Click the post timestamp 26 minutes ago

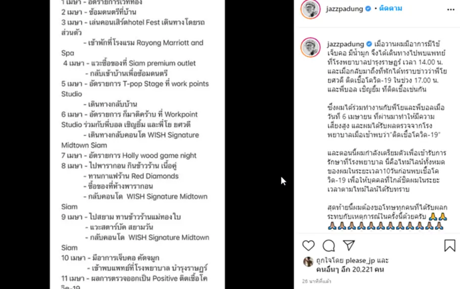click(317, 281)
